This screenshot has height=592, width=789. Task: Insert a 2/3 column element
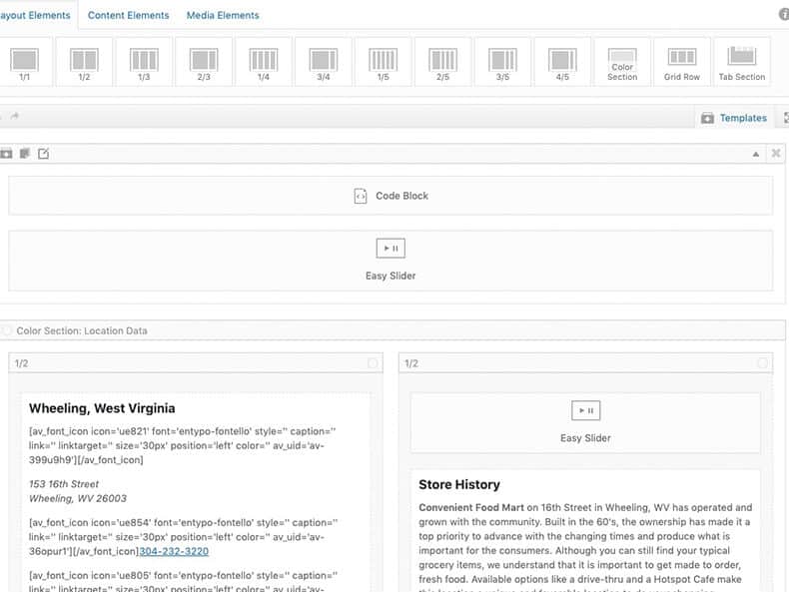(204, 62)
